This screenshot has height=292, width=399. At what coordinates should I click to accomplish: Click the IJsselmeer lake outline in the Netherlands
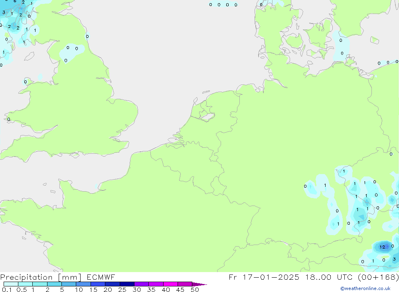click(x=207, y=117)
